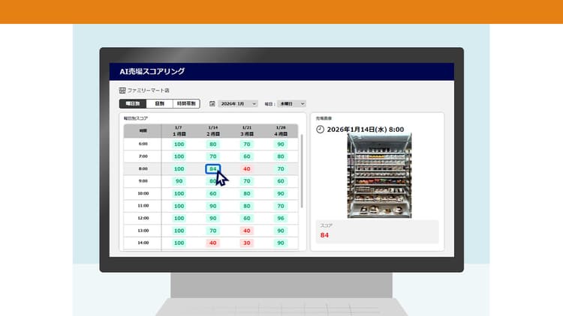Select the 7:00 score 70 in 1/14 column
The width and height of the screenshot is (563, 316).
(x=213, y=157)
